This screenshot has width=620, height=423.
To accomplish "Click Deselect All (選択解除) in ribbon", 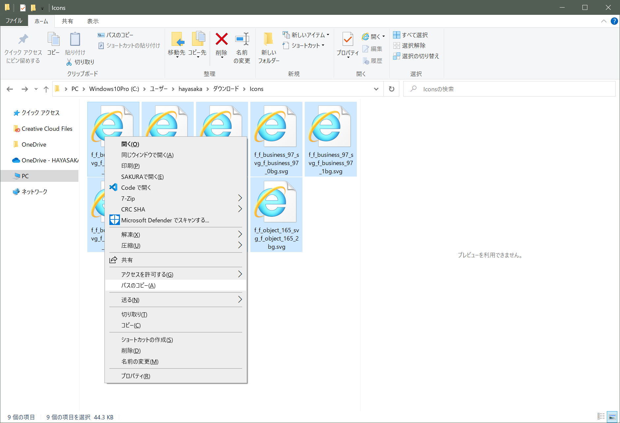I will 409,45.
